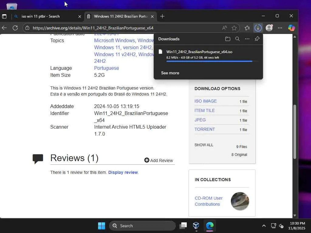Open the JPEG download link
This screenshot has width=311, height=233.
click(x=200, y=120)
